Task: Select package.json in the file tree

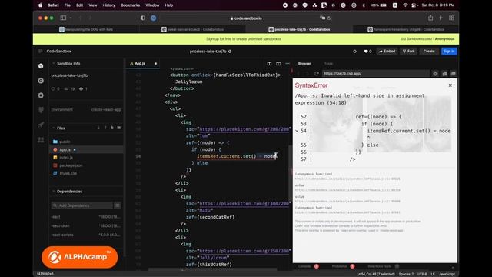Action: pos(71,165)
